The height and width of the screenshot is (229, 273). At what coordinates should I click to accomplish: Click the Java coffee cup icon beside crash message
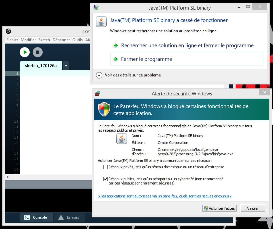click(101, 22)
